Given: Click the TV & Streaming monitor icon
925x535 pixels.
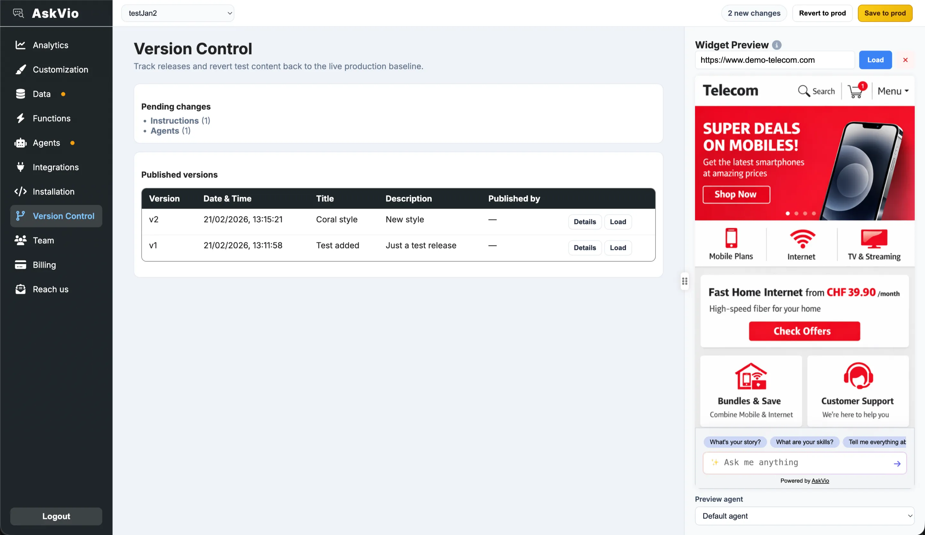Looking at the screenshot, I should click(x=874, y=239).
